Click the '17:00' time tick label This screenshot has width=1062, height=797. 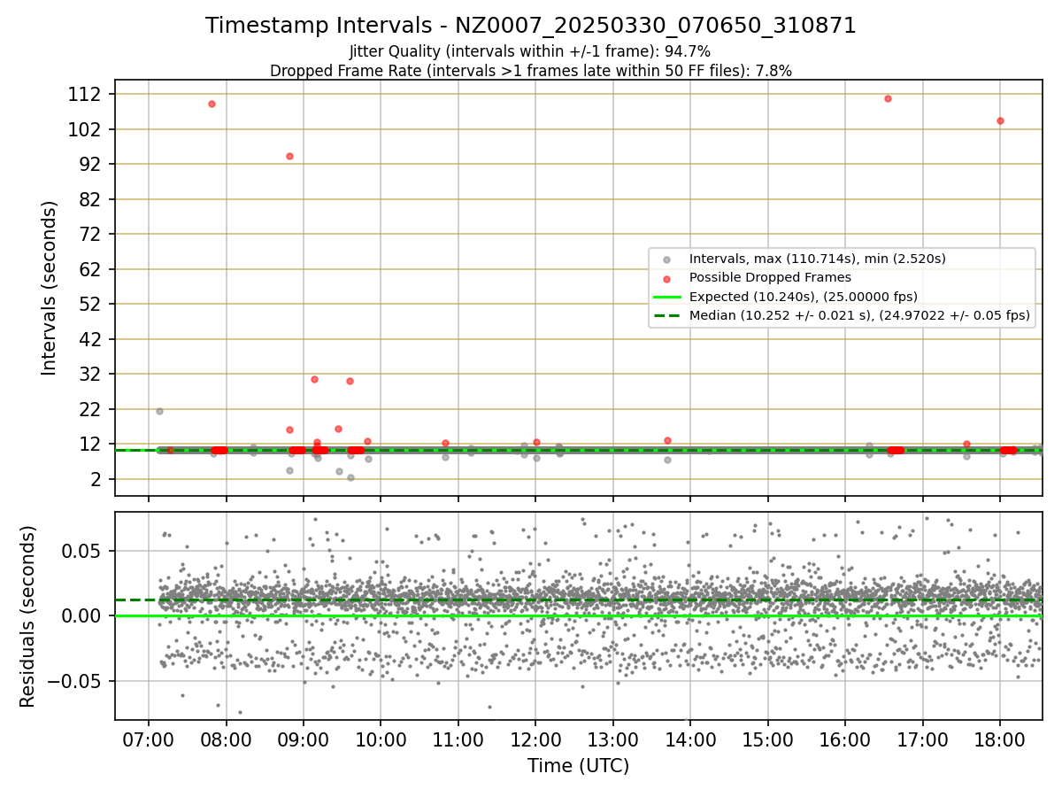tap(922, 739)
